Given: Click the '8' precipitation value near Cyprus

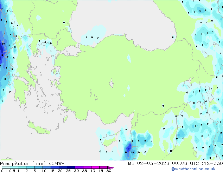Looking at the screenshot, I should tap(126, 152).
